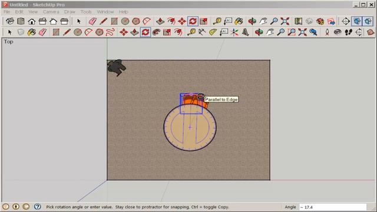
Task: Select the Zoom Window tool
Action: coord(292,32)
